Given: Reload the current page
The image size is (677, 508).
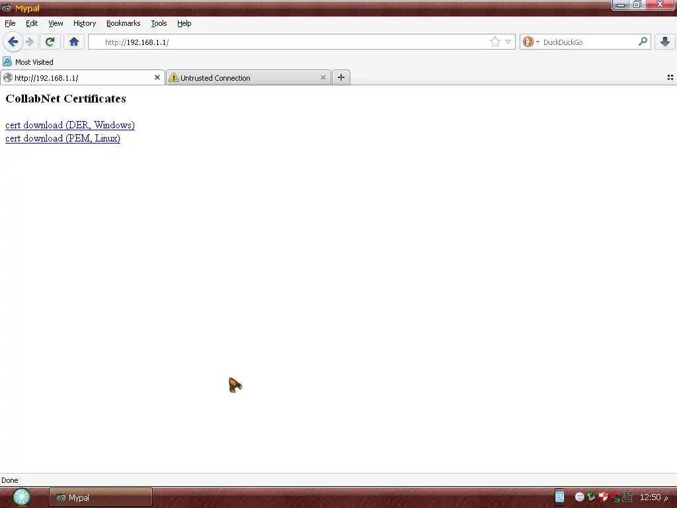Looking at the screenshot, I should click(50, 42).
